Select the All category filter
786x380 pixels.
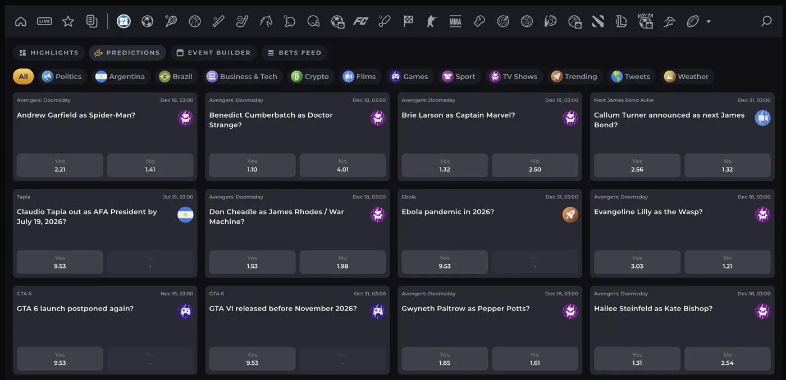[x=24, y=76]
